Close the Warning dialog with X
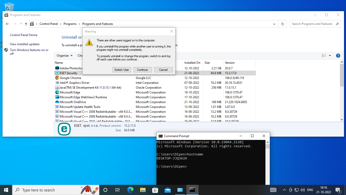Screen dimensions: 346x195 [x=171, y=31]
